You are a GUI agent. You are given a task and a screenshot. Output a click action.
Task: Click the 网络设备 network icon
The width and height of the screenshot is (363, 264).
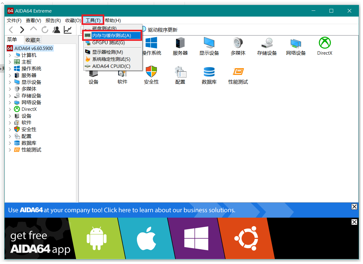296,43
